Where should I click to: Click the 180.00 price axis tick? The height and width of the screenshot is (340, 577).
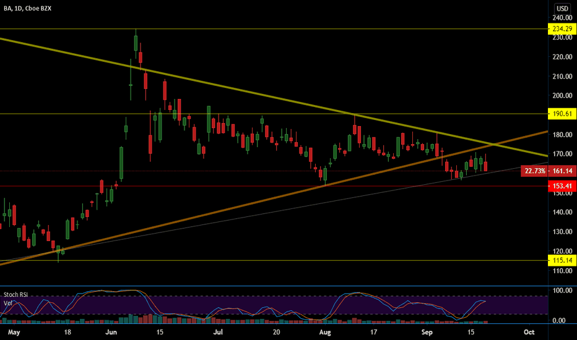[x=562, y=135]
